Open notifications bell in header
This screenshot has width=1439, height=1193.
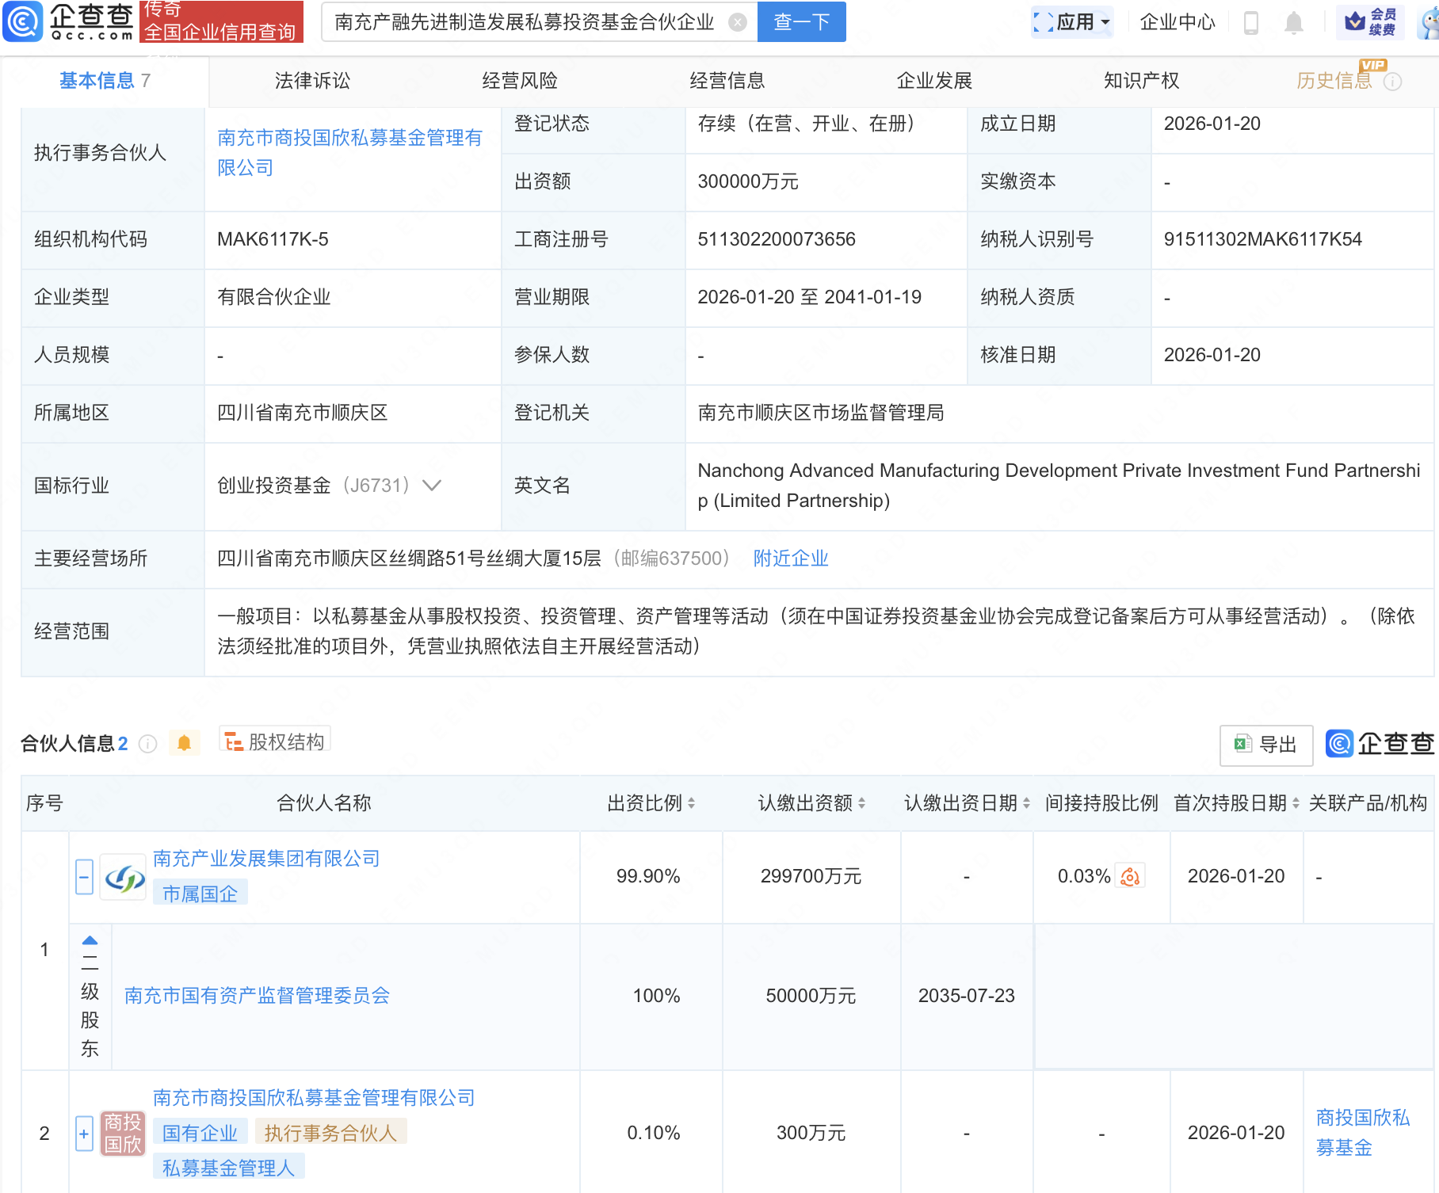(1293, 22)
